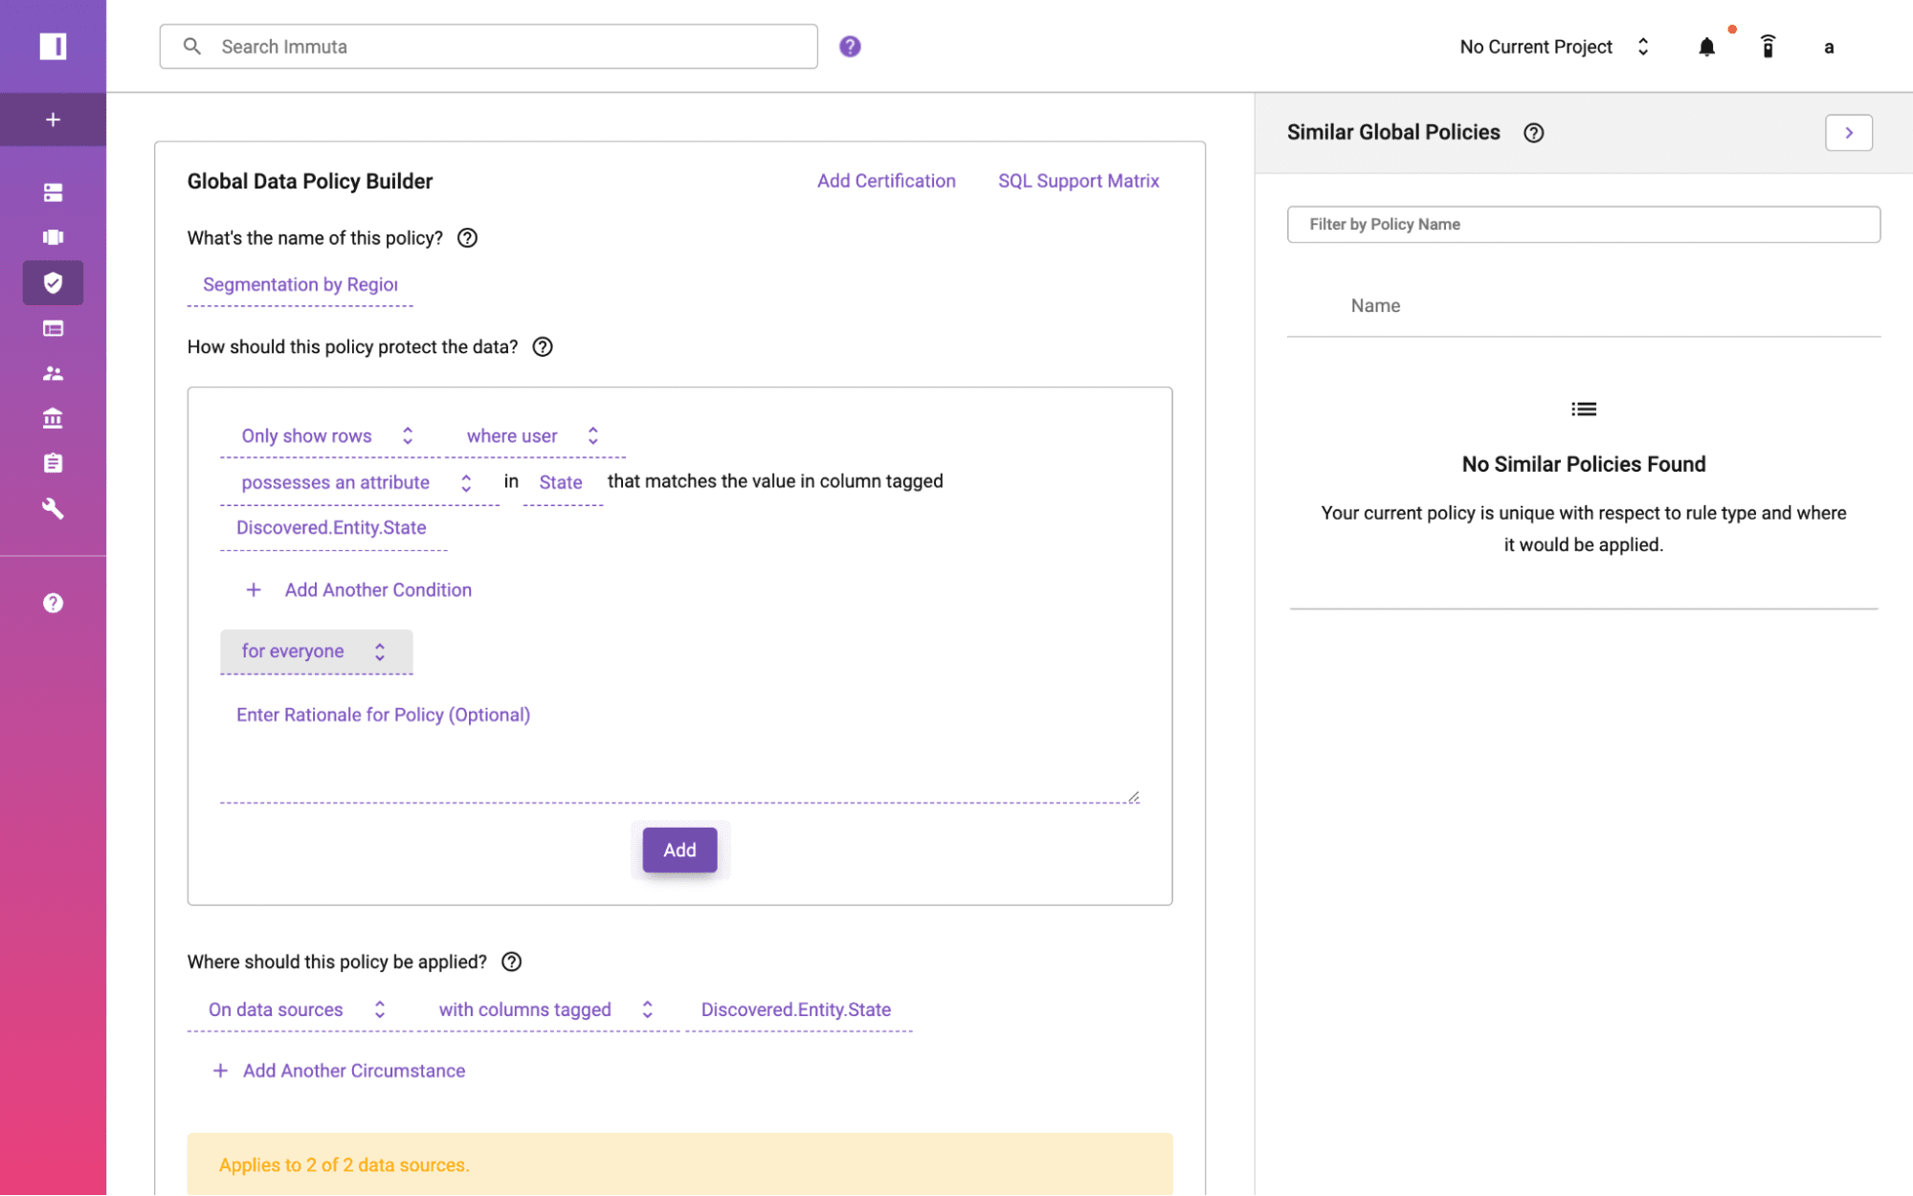Open the card-shaped sidebar icon

point(53,328)
